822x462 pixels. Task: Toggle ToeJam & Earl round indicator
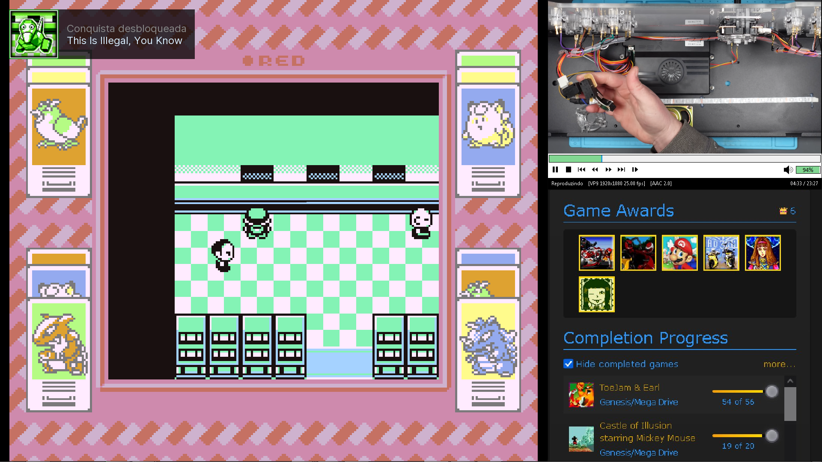(x=772, y=391)
